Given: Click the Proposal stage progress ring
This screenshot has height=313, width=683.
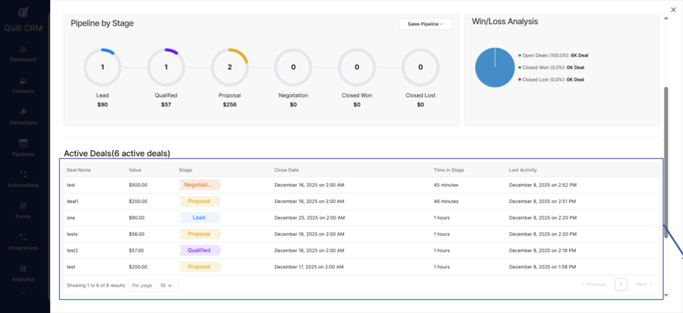Looking at the screenshot, I should click(229, 67).
